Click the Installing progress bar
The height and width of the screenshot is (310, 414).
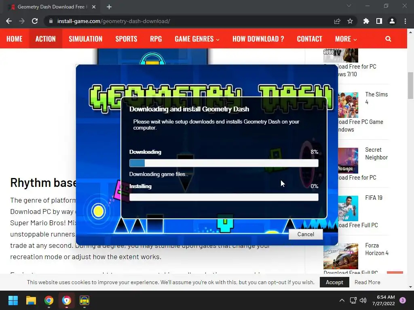point(224,197)
